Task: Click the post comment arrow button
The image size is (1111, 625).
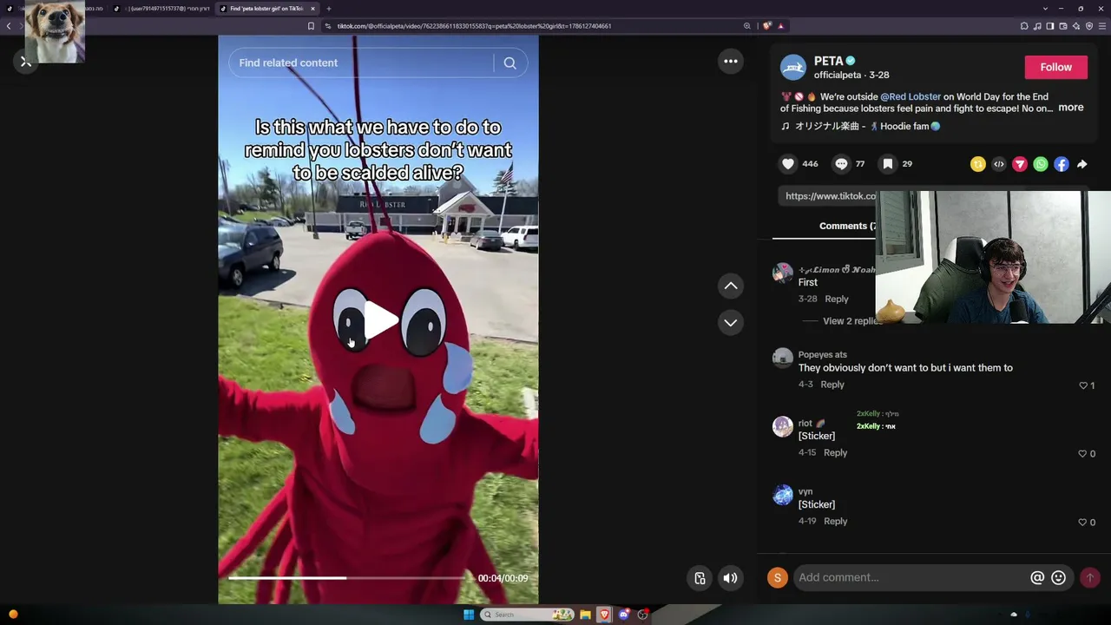Action: 1090,577
